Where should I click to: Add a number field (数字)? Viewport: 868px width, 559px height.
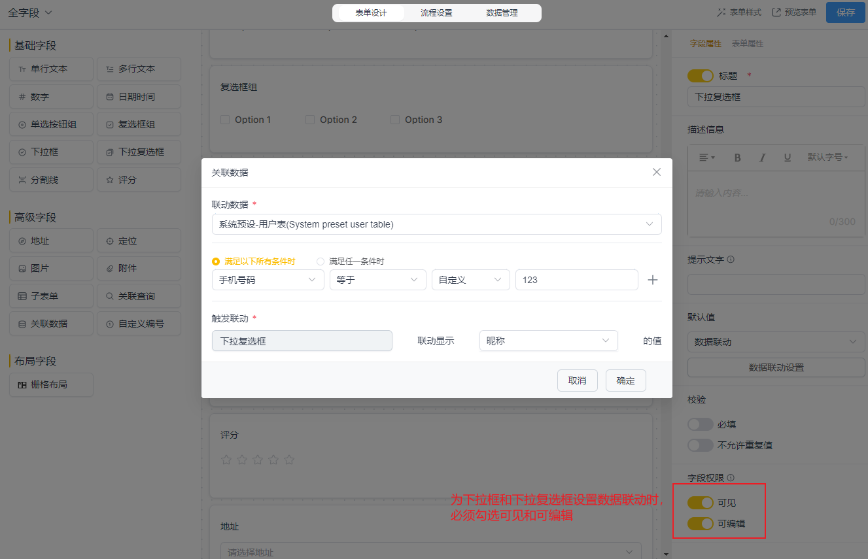point(51,97)
